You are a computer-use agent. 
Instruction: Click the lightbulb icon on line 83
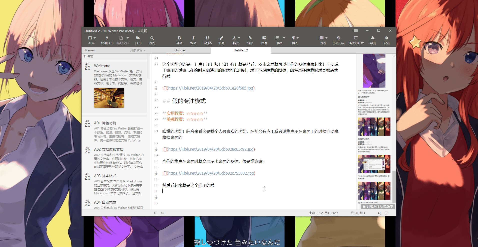[x=156, y=149]
